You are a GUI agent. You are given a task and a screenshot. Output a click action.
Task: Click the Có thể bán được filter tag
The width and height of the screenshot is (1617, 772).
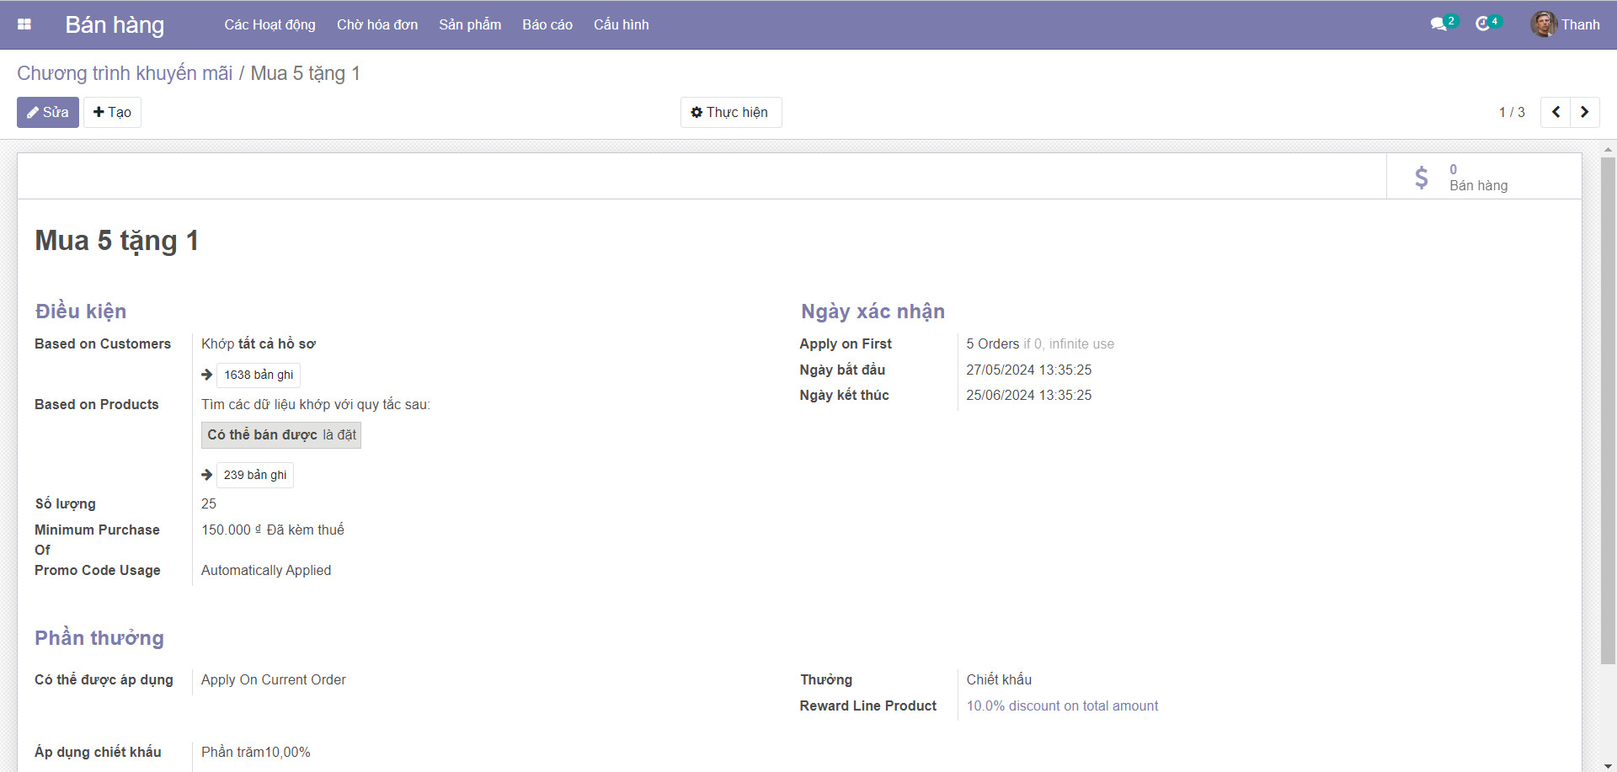(x=281, y=434)
